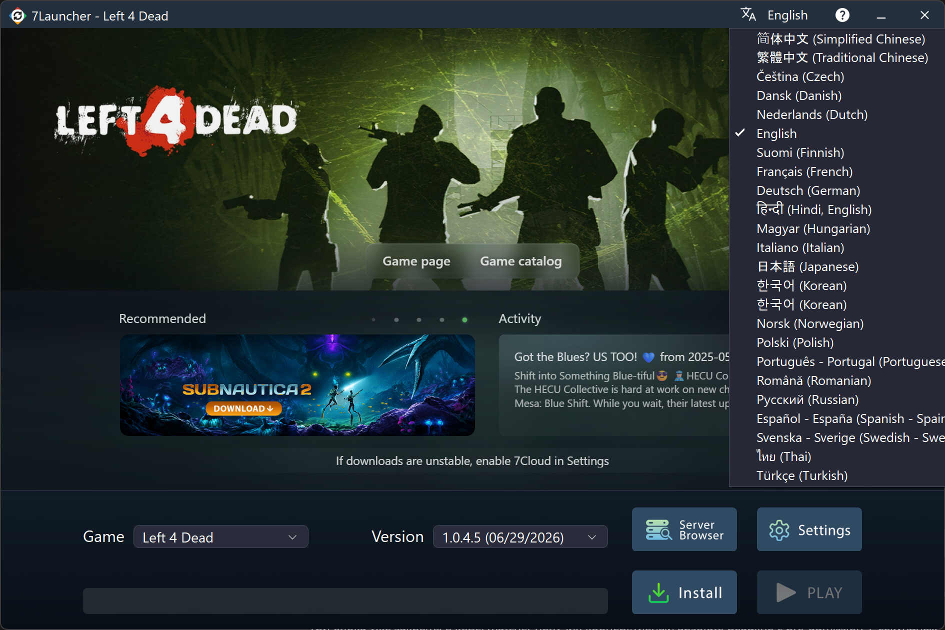Show the fourth Recommended carousel slide dot
The height and width of the screenshot is (630, 945).
pyautogui.click(x=442, y=320)
